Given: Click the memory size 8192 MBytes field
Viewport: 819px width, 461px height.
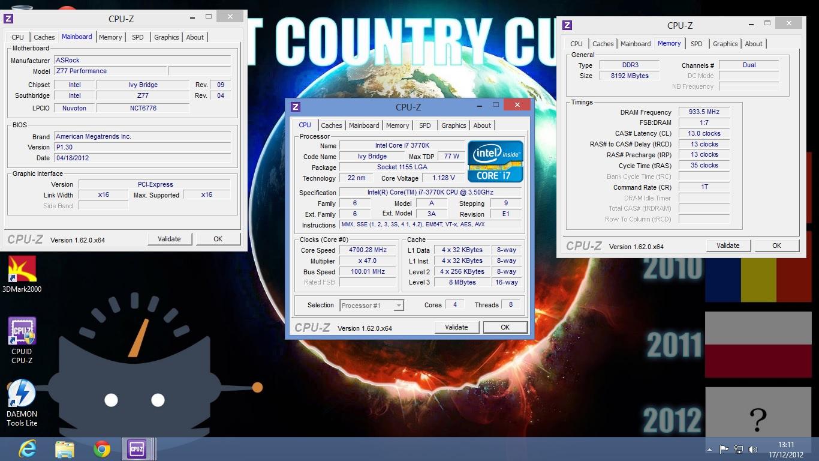Looking at the screenshot, I should point(630,76).
